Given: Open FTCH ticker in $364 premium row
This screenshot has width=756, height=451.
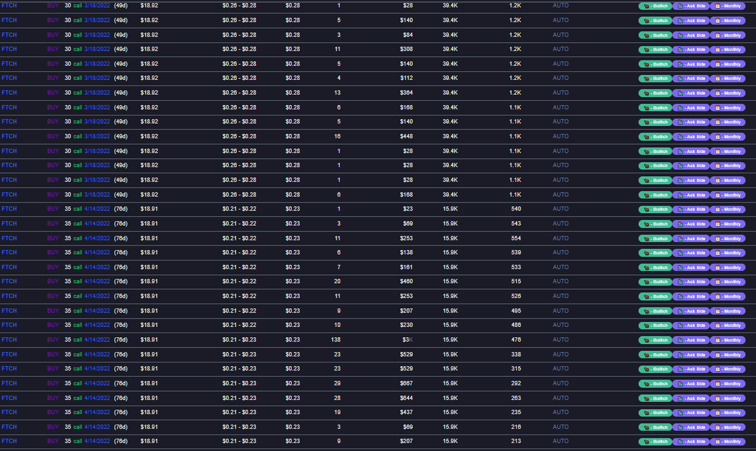Looking at the screenshot, I should [9, 92].
